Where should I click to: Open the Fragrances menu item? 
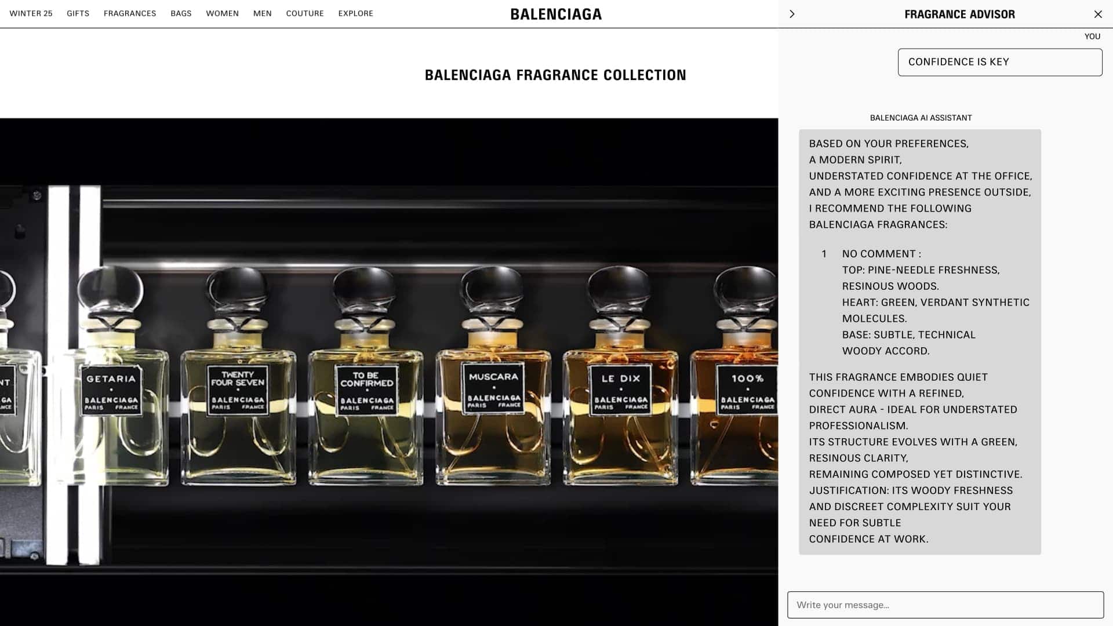(x=130, y=13)
